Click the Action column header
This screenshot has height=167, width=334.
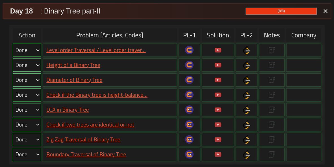pos(27,35)
